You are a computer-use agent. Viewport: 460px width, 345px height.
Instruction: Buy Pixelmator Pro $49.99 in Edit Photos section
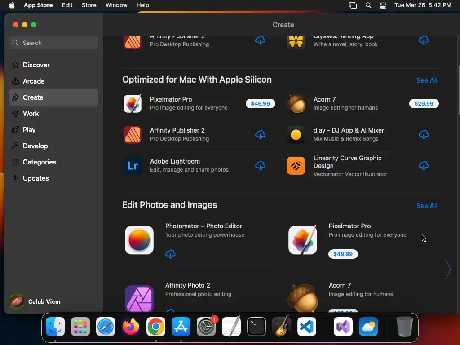coord(343,254)
